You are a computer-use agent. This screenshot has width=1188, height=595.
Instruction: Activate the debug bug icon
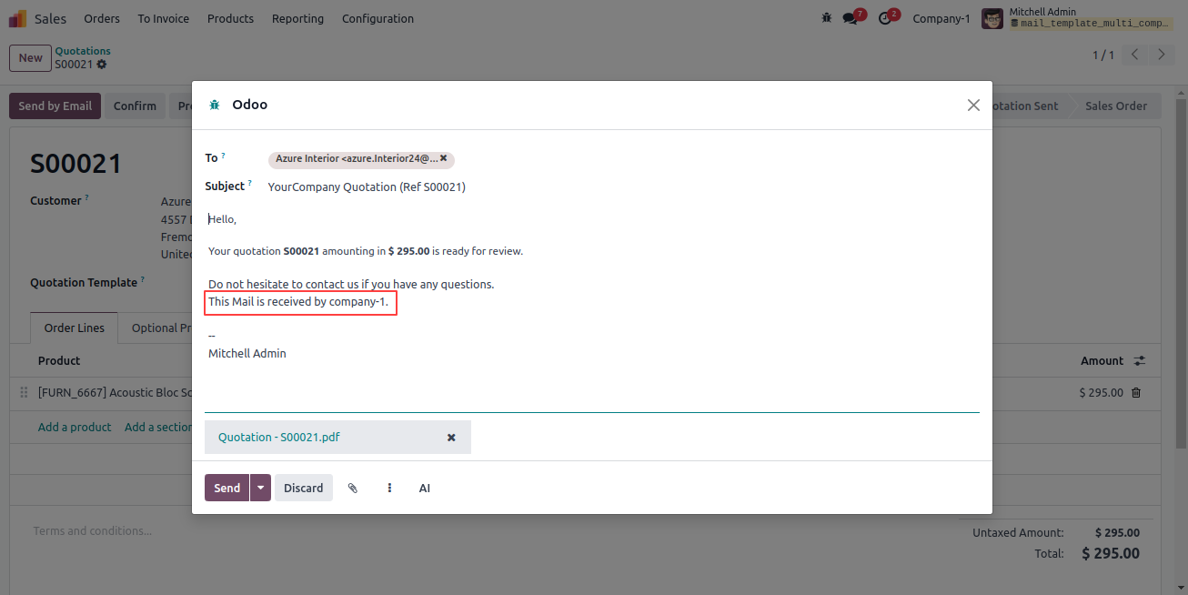click(x=826, y=16)
